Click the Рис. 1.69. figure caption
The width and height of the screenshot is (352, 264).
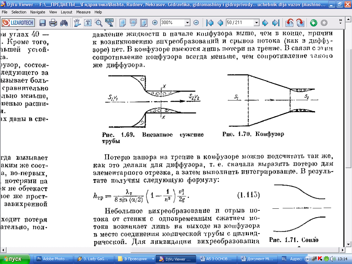coord(153,137)
